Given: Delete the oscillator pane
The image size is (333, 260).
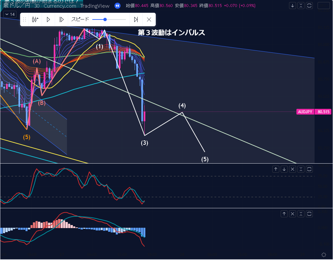Looking at the screenshot, I should [293, 169].
